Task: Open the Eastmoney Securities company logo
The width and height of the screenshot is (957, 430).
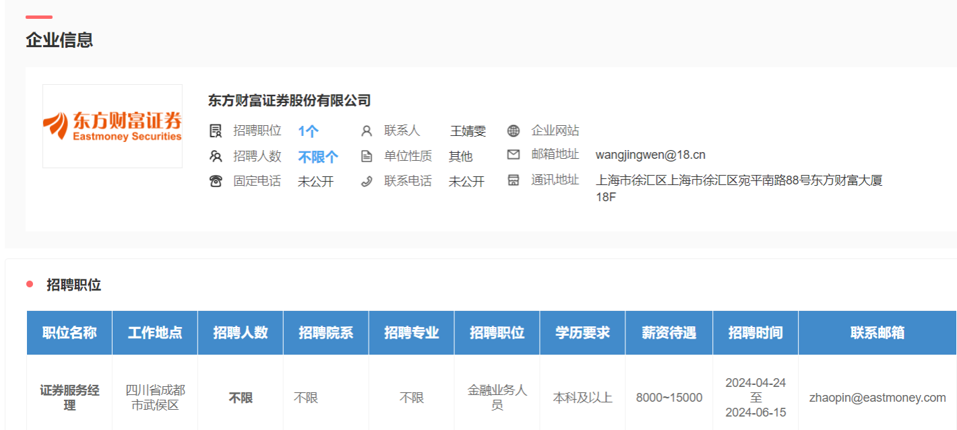Action: (x=113, y=126)
